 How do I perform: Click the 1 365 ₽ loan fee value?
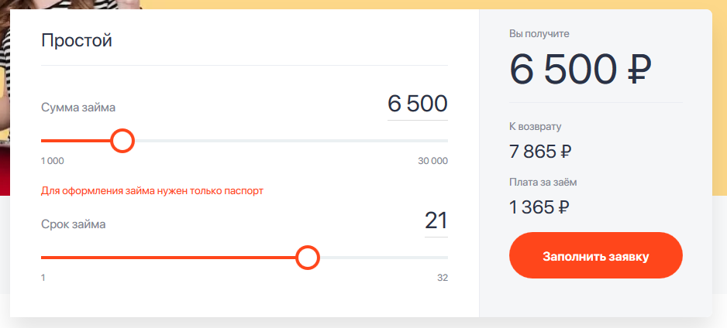click(x=539, y=208)
